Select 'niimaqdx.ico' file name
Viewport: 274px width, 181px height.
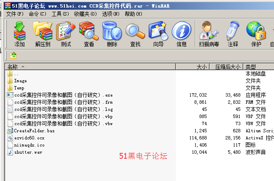(x=29, y=145)
